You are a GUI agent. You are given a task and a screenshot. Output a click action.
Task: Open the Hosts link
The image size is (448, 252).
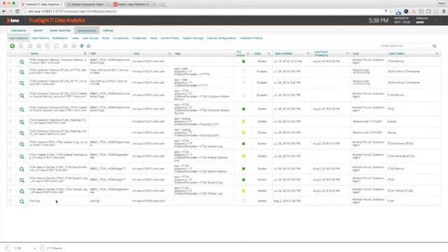tap(154, 38)
